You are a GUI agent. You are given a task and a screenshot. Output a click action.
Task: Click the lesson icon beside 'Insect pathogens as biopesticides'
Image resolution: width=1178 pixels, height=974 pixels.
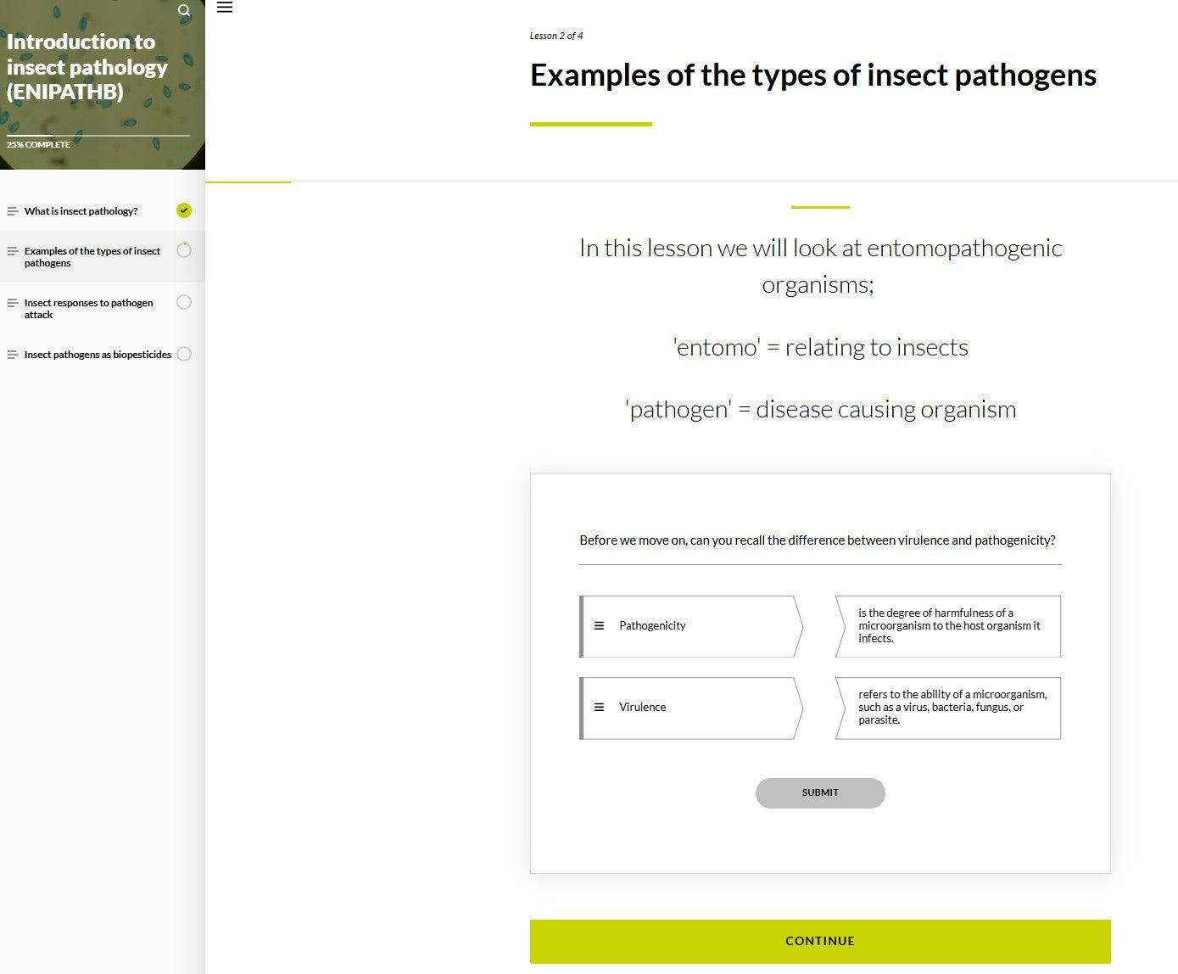click(11, 354)
